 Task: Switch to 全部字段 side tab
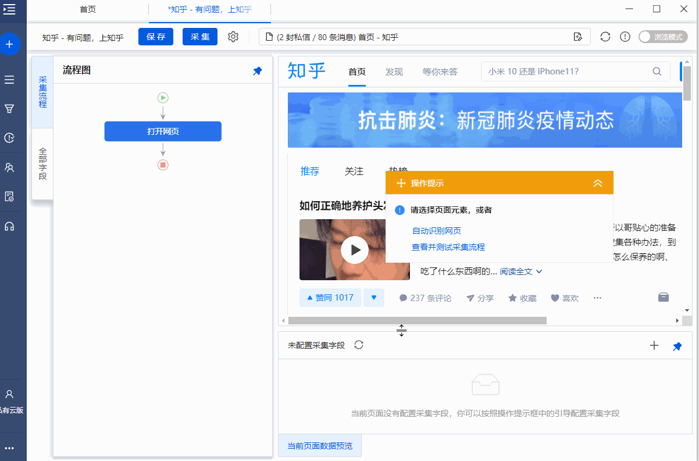[42, 163]
